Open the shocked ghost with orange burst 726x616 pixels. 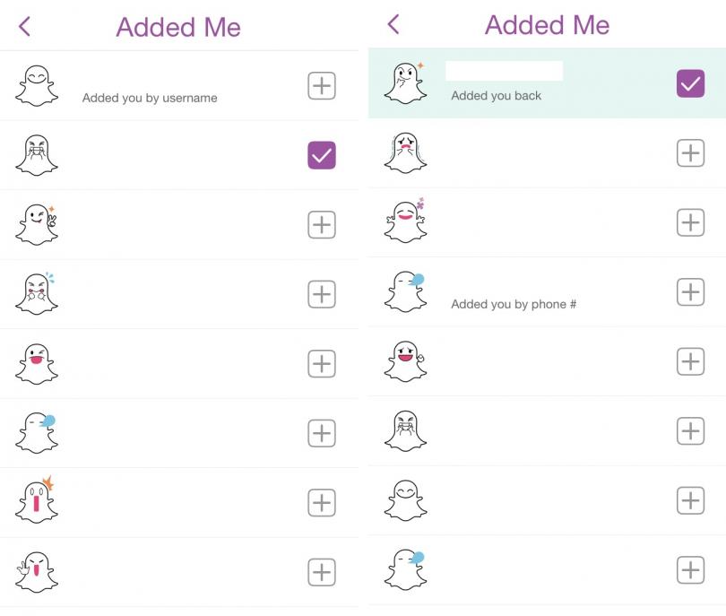pyautogui.click(x=37, y=501)
